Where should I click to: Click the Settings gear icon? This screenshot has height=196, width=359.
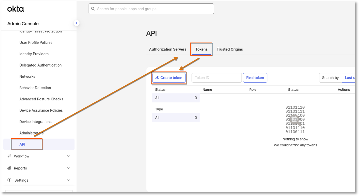[9, 180]
